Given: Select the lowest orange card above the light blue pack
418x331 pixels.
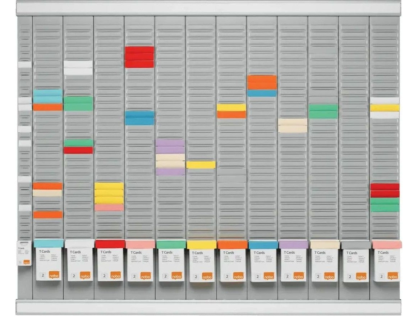Looking at the screenshot, I should click(48, 215).
